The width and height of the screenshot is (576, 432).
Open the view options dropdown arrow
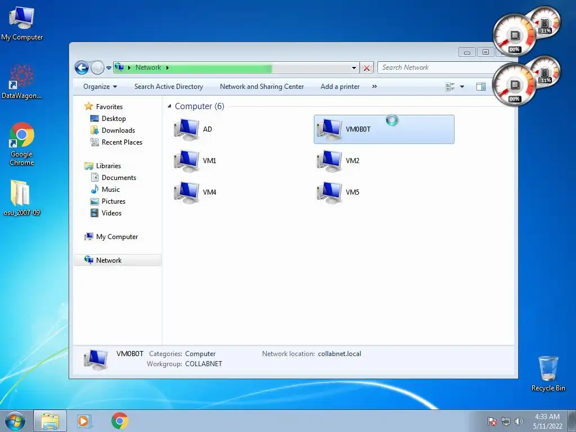[462, 87]
